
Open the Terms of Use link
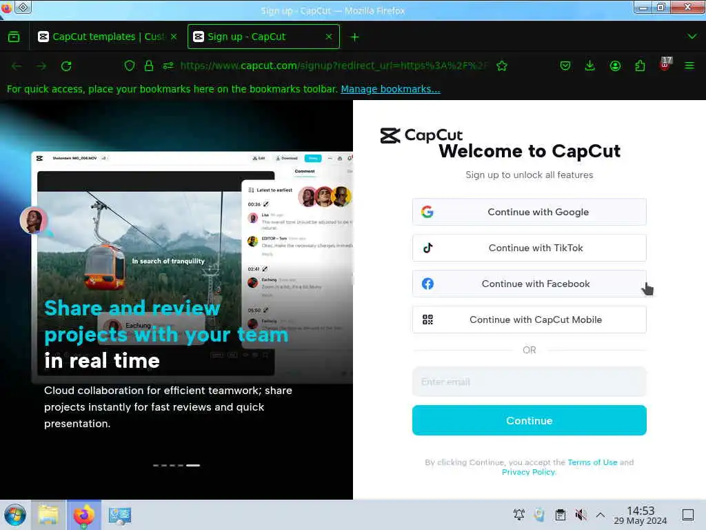point(592,462)
